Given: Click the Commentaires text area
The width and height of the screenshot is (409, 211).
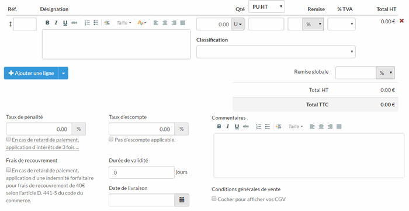Looking at the screenshot, I should (309, 155).
